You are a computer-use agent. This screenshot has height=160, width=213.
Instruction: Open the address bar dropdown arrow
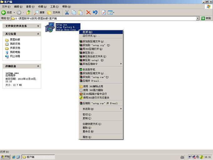pos(198,19)
